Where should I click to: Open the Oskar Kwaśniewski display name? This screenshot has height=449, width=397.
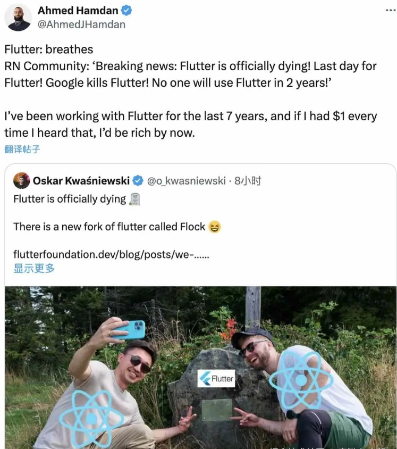coord(81,181)
